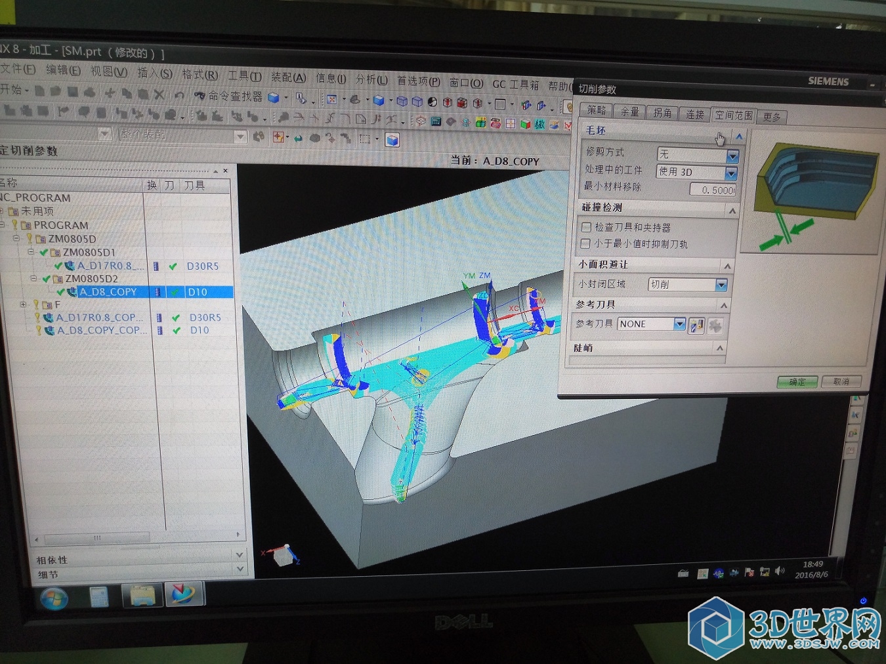Image resolution: width=886 pixels, height=664 pixels.
Task: Open the 参考刀具 NONE dropdown
Action: [x=679, y=324]
